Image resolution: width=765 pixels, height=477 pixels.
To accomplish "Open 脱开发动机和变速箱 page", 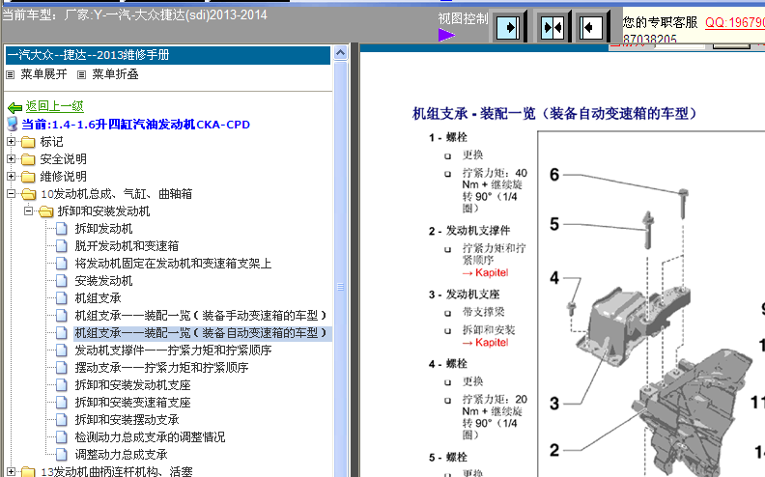I will click(x=127, y=246).
